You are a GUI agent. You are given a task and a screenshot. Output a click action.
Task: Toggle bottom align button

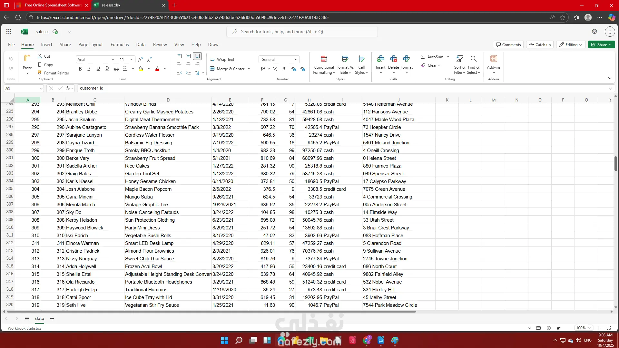click(197, 56)
